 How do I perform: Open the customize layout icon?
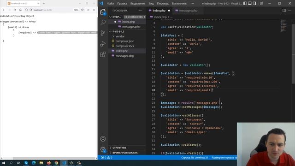click(261, 3)
